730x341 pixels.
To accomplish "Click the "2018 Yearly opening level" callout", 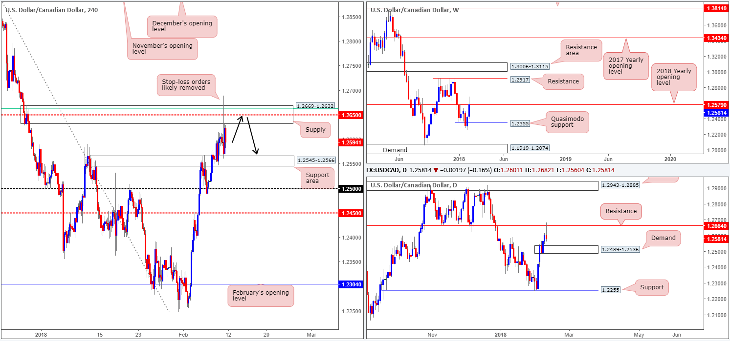I will click(x=673, y=79).
